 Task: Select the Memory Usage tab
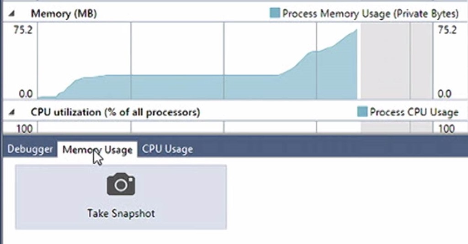click(97, 149)
